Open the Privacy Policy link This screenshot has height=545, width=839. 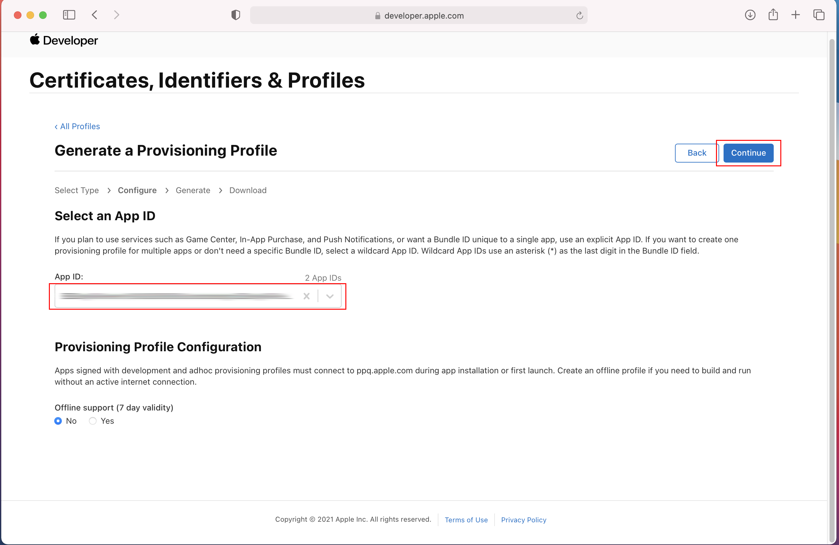click(x=523, y=520)
